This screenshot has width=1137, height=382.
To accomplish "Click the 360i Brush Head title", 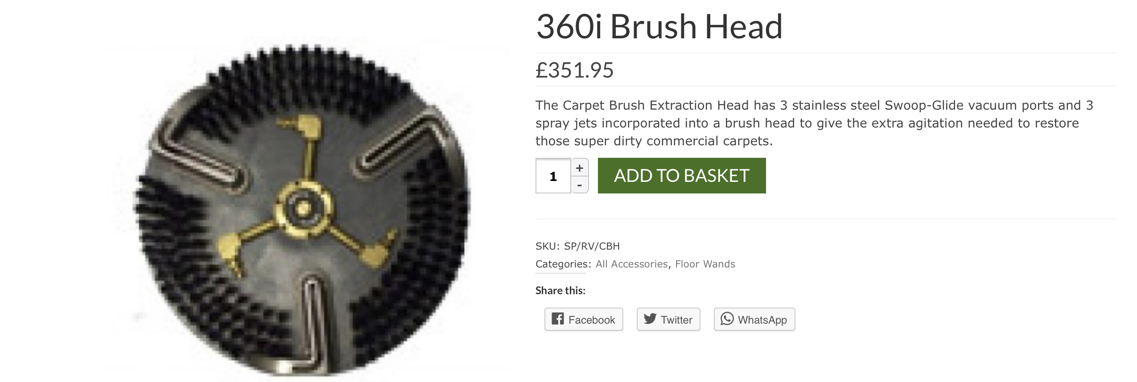I will pos(659,26).
